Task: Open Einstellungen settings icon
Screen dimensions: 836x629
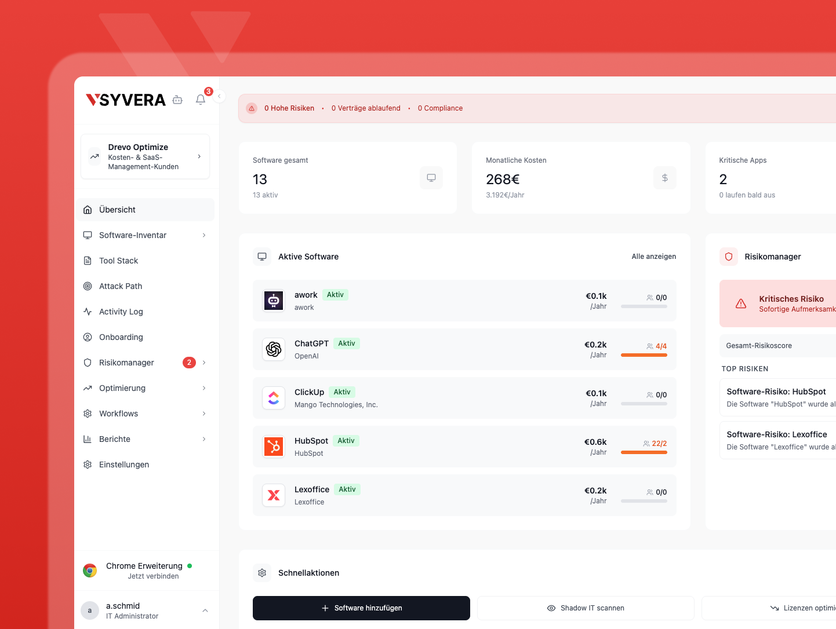Action: coord(88,465)
